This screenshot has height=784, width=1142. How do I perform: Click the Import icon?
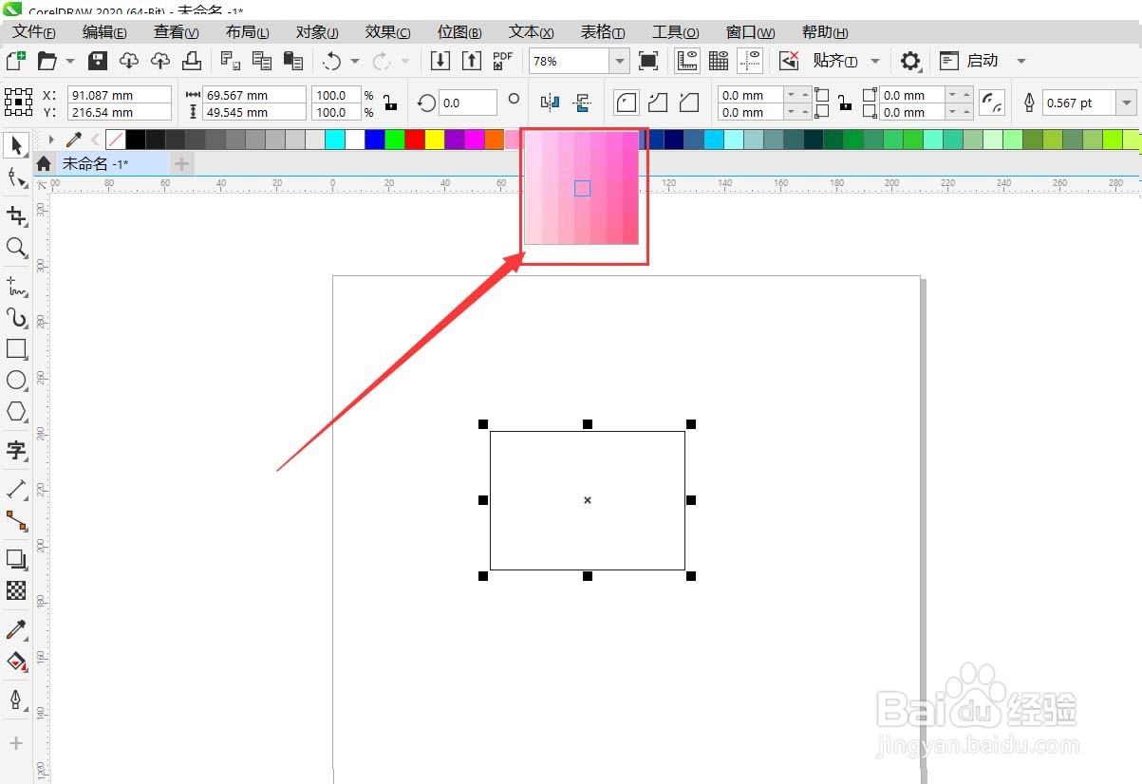(x=440, y=61)
